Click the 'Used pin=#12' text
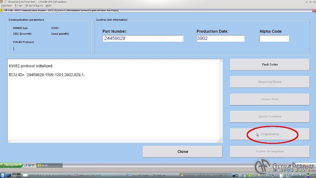Image resolution: width=316 pixels, height=178 pixels. tap(60, 34)
